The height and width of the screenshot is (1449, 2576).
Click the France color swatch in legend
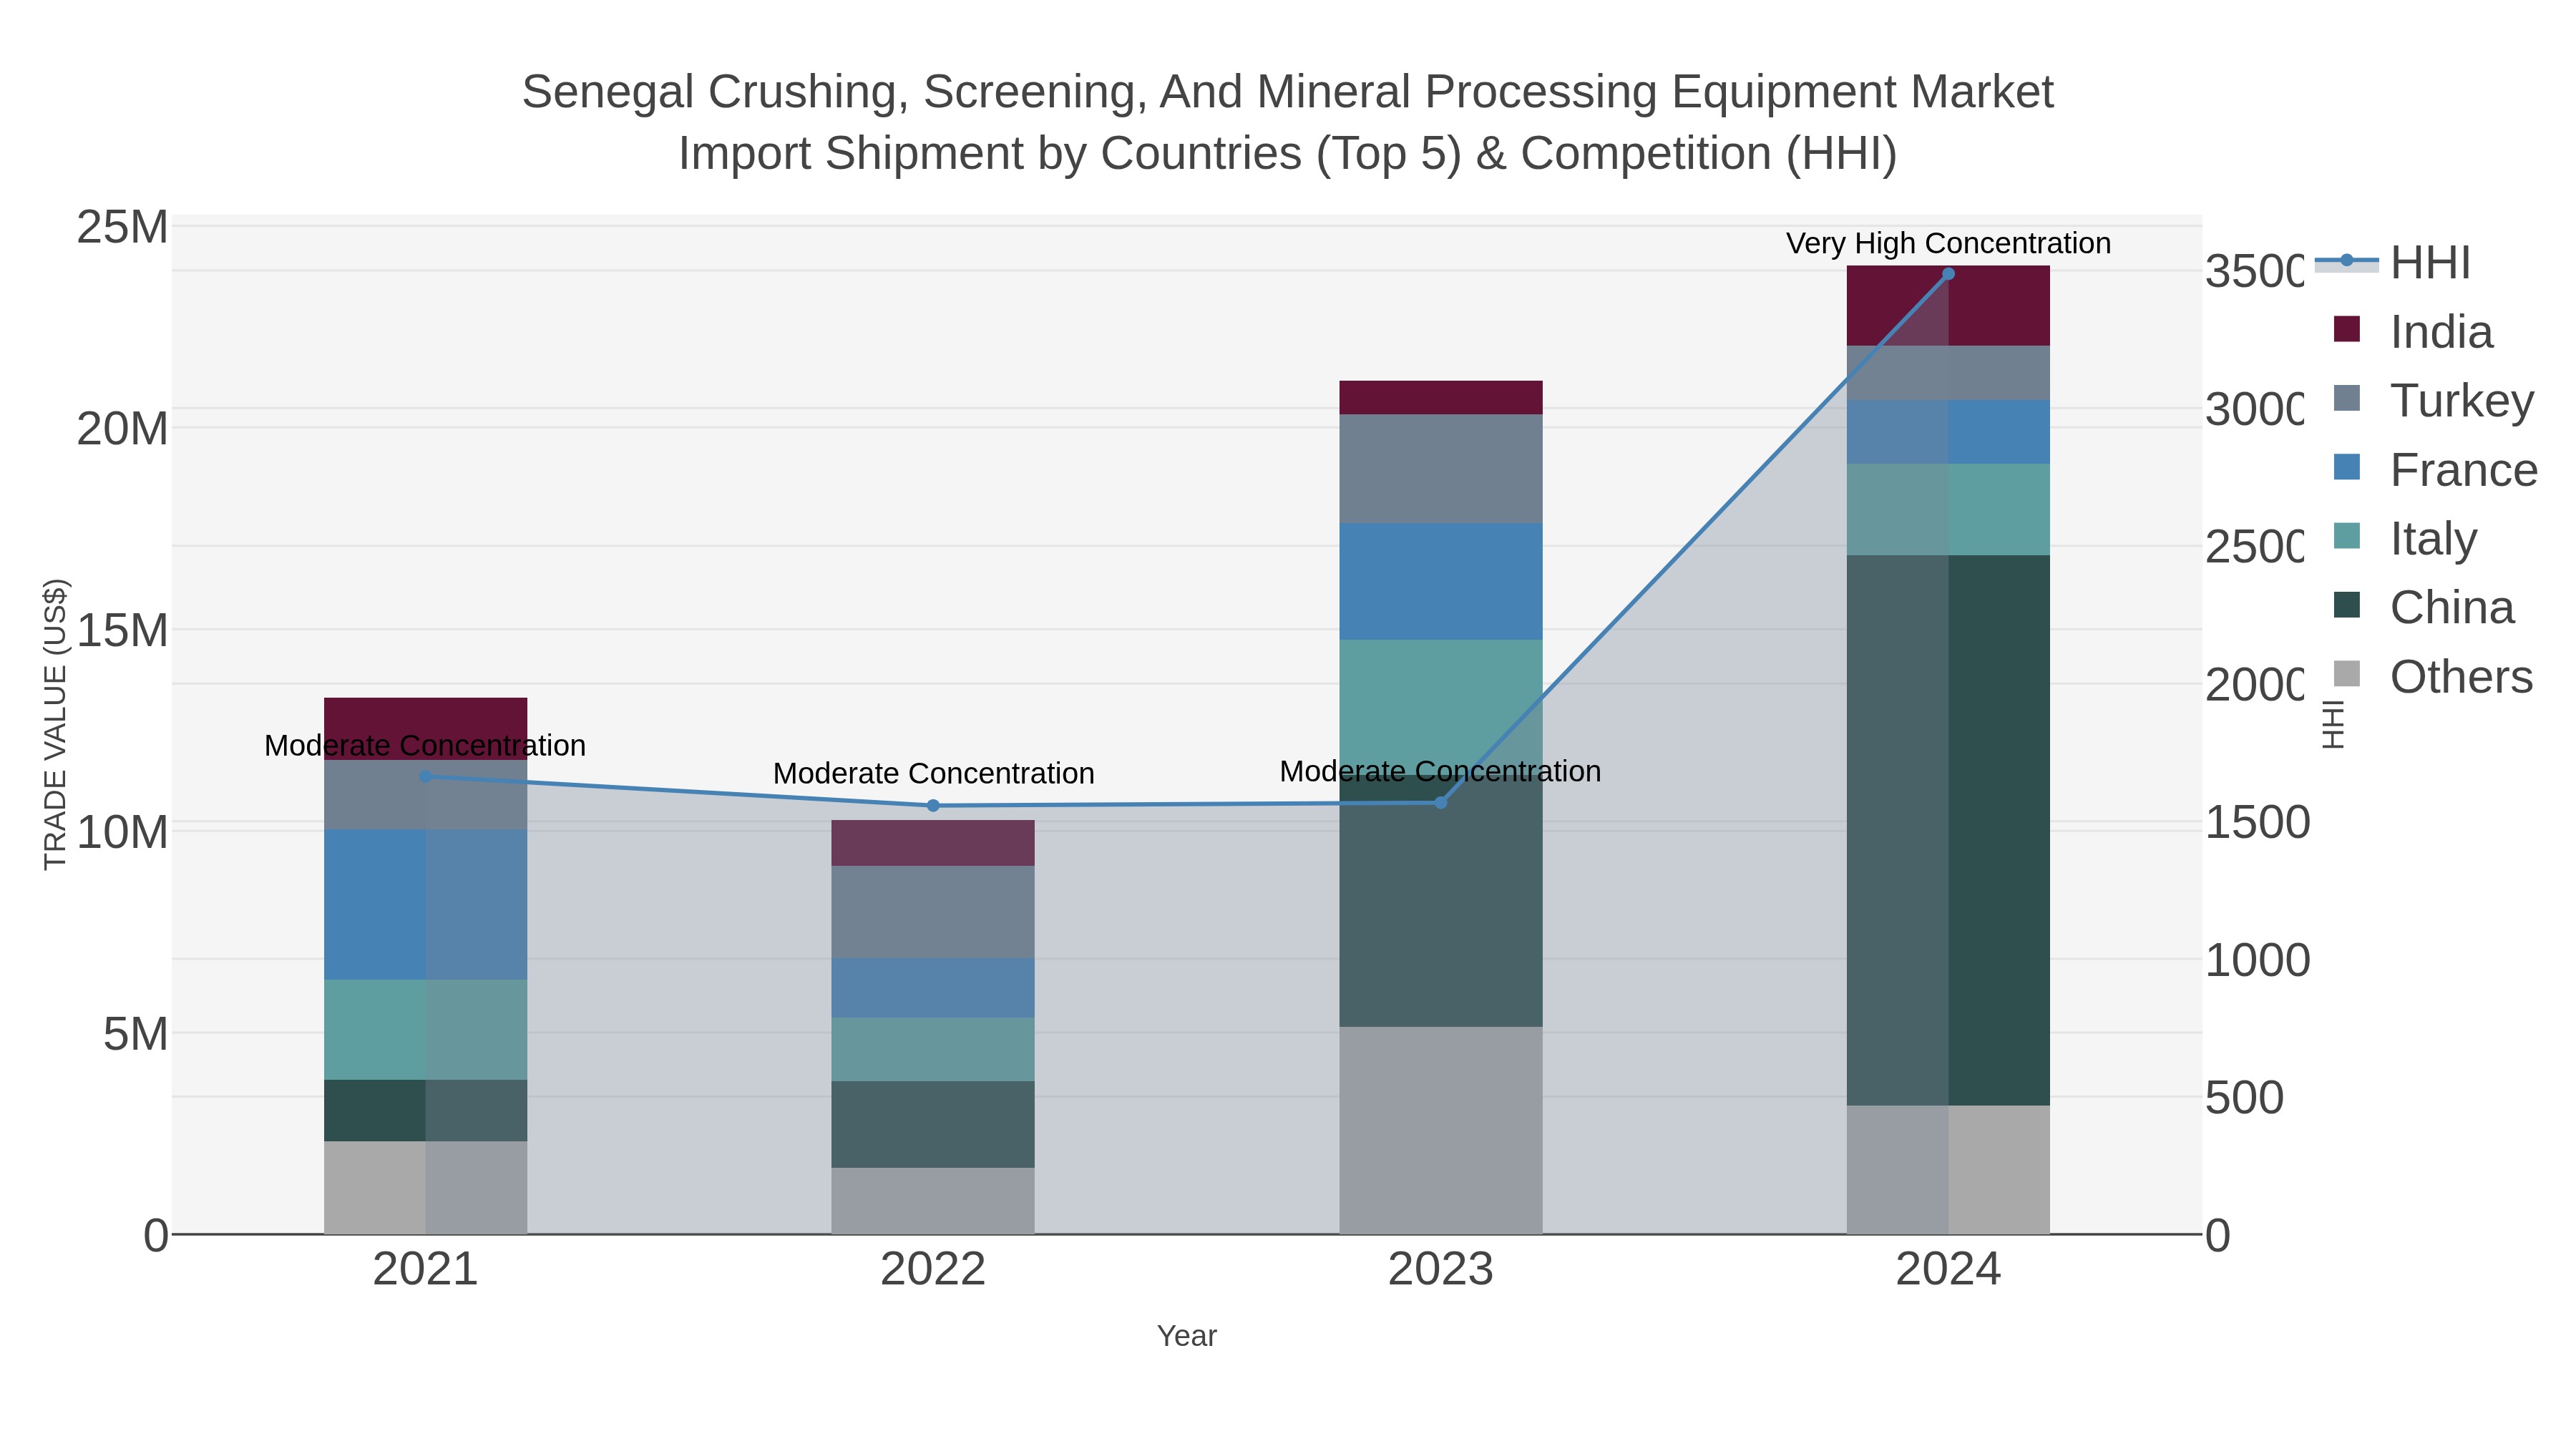(x=2346, y=467)
